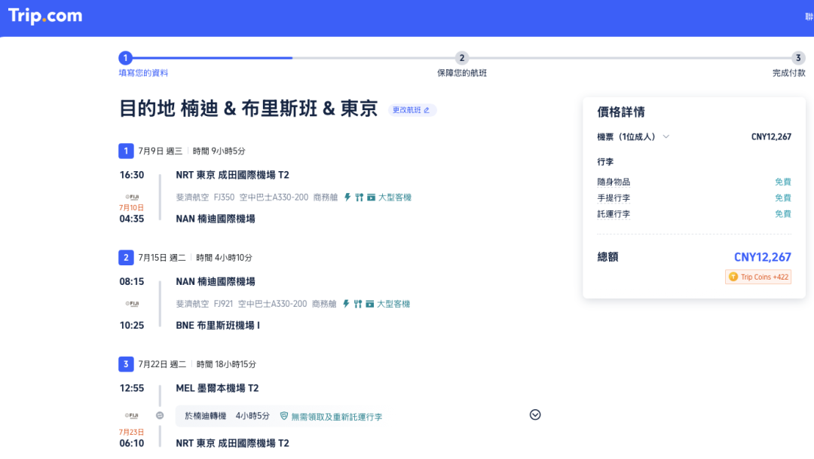
Task: Click the Trip Coins +422 badge
Action: 758,277
